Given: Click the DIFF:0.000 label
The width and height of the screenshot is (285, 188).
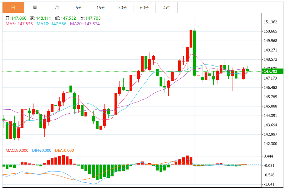Looking at the screenshot, I should [x=42, y=151].
